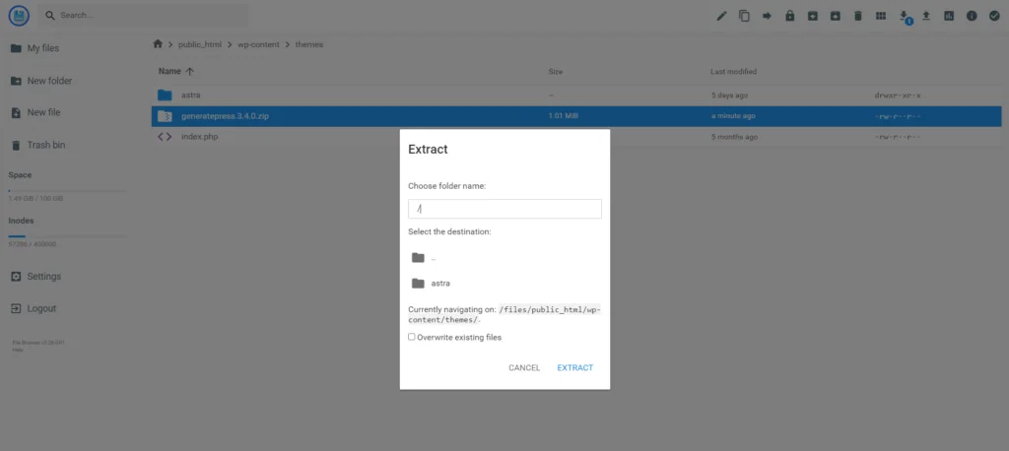Image resolution: width=1009 pixels, height=451 pixels.
Task: Click the File Browser logo
Action: (x=19, y=16)
